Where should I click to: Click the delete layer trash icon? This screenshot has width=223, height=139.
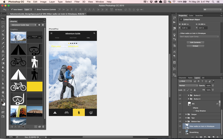pos(218,137)
